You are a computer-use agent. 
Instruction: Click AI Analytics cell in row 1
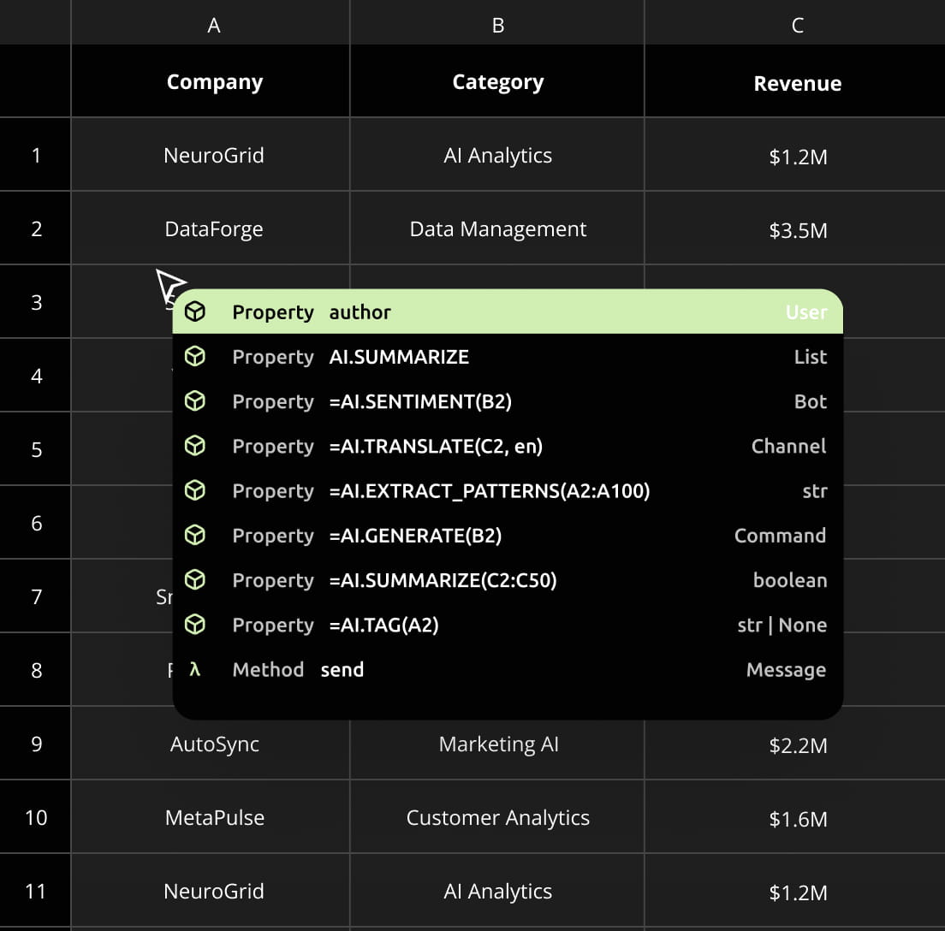point(497,154)
